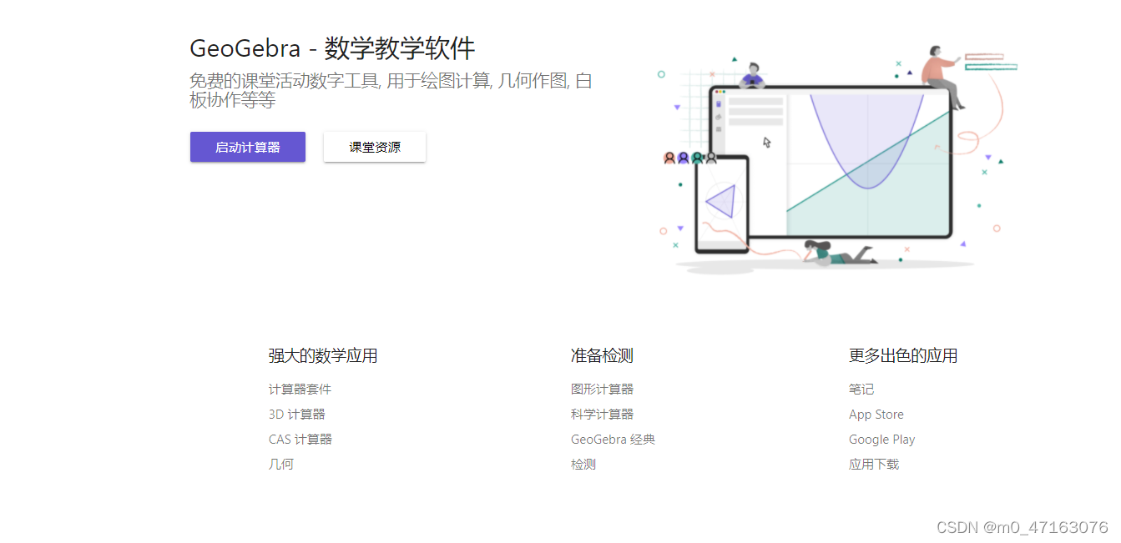
Task: Click the 应用下载 link
Action: [874, 465]
